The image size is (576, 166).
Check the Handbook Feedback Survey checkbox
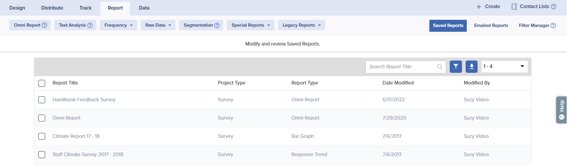42,100
